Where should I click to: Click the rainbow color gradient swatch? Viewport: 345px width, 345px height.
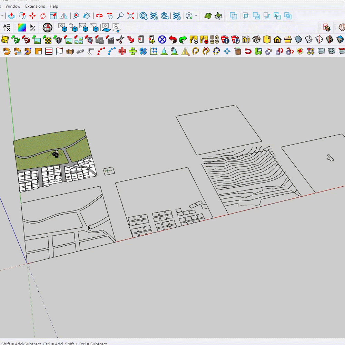(x=22, y=28)
